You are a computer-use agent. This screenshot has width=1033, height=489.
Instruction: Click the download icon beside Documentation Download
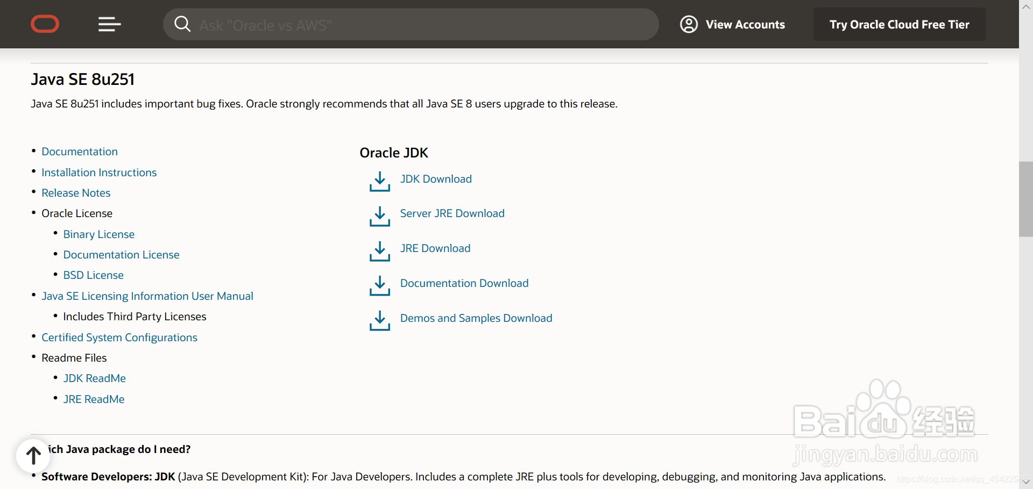[x=380, y=286]
